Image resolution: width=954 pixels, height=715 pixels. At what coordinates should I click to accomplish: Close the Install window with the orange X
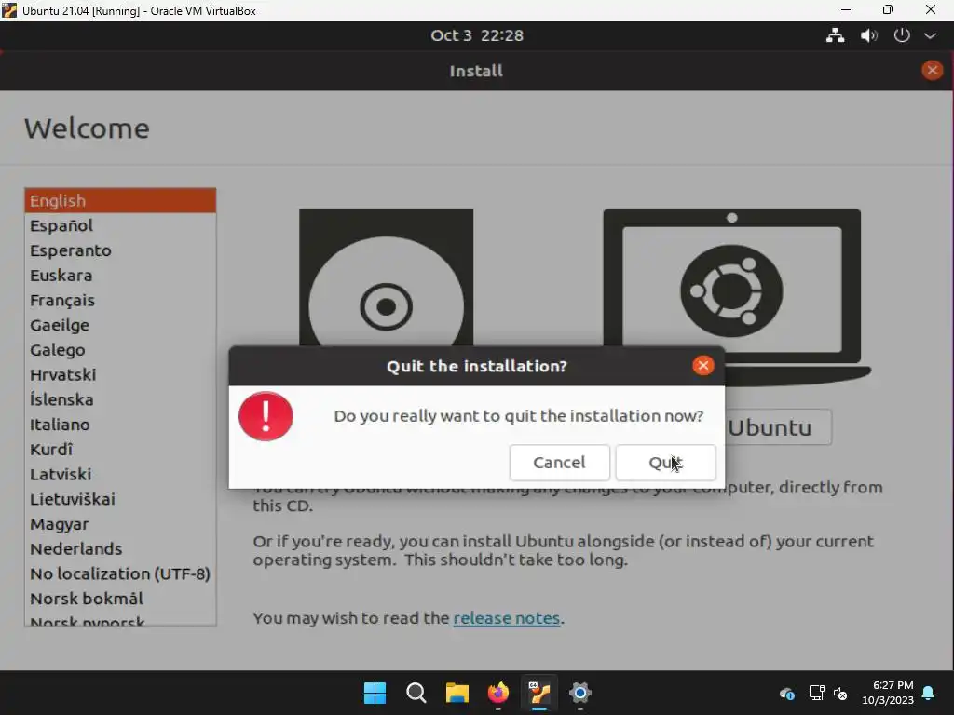tap(932, 71)
